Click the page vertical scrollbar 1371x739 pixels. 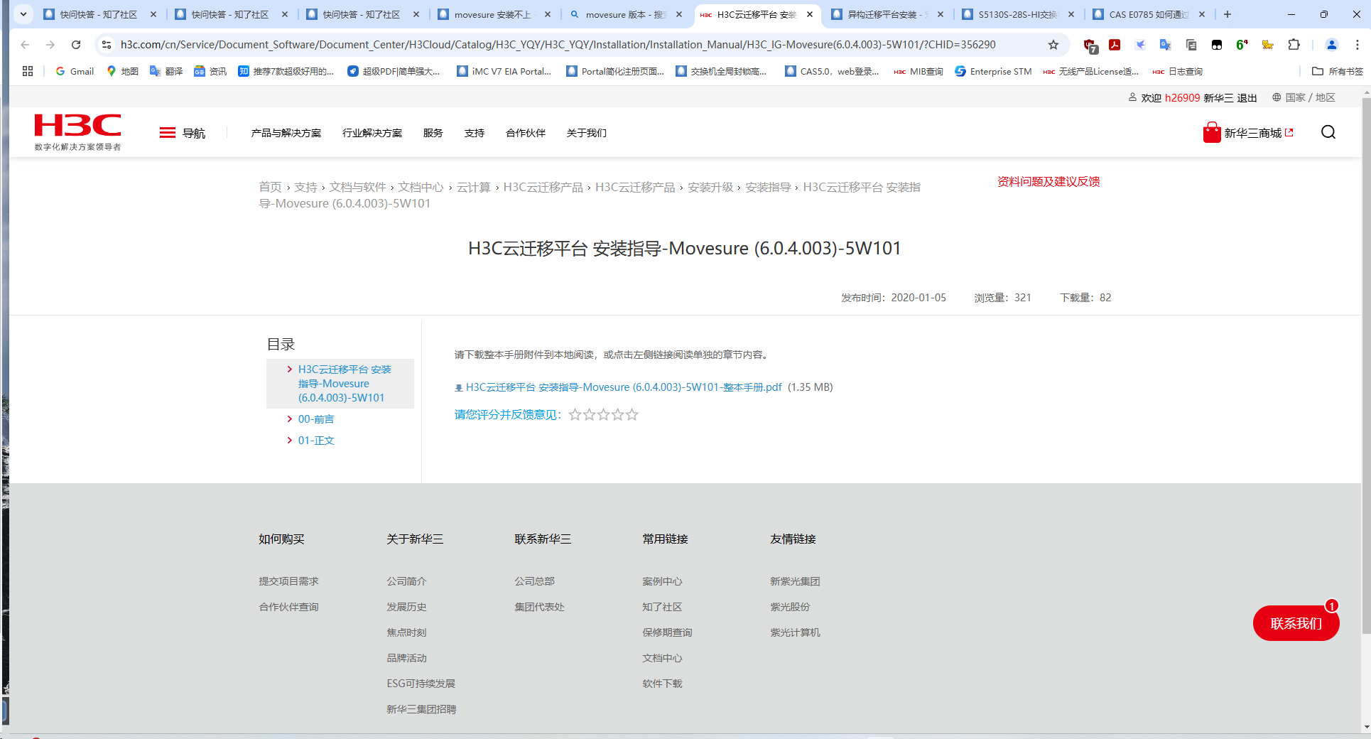(x=1366, y=366)
